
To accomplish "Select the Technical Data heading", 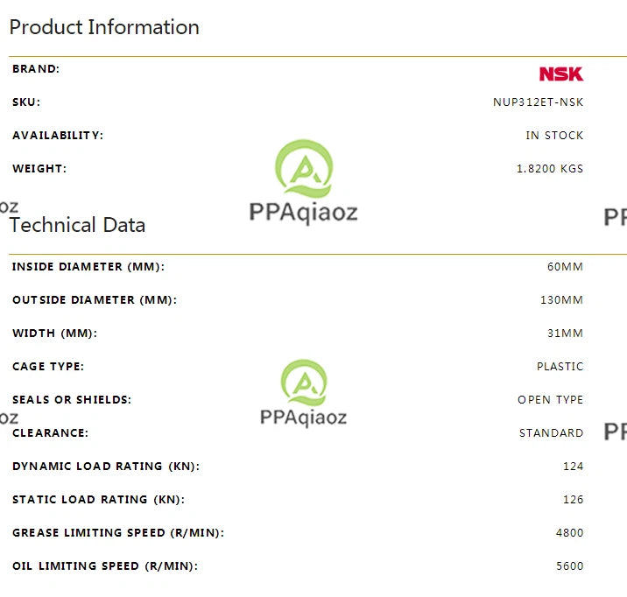I will [x=77, y=225].
